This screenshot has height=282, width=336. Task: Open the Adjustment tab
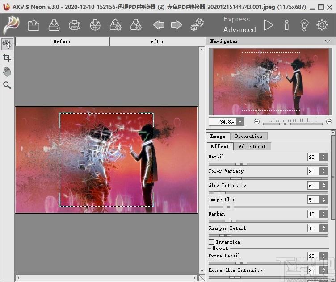tap(252, 146)
